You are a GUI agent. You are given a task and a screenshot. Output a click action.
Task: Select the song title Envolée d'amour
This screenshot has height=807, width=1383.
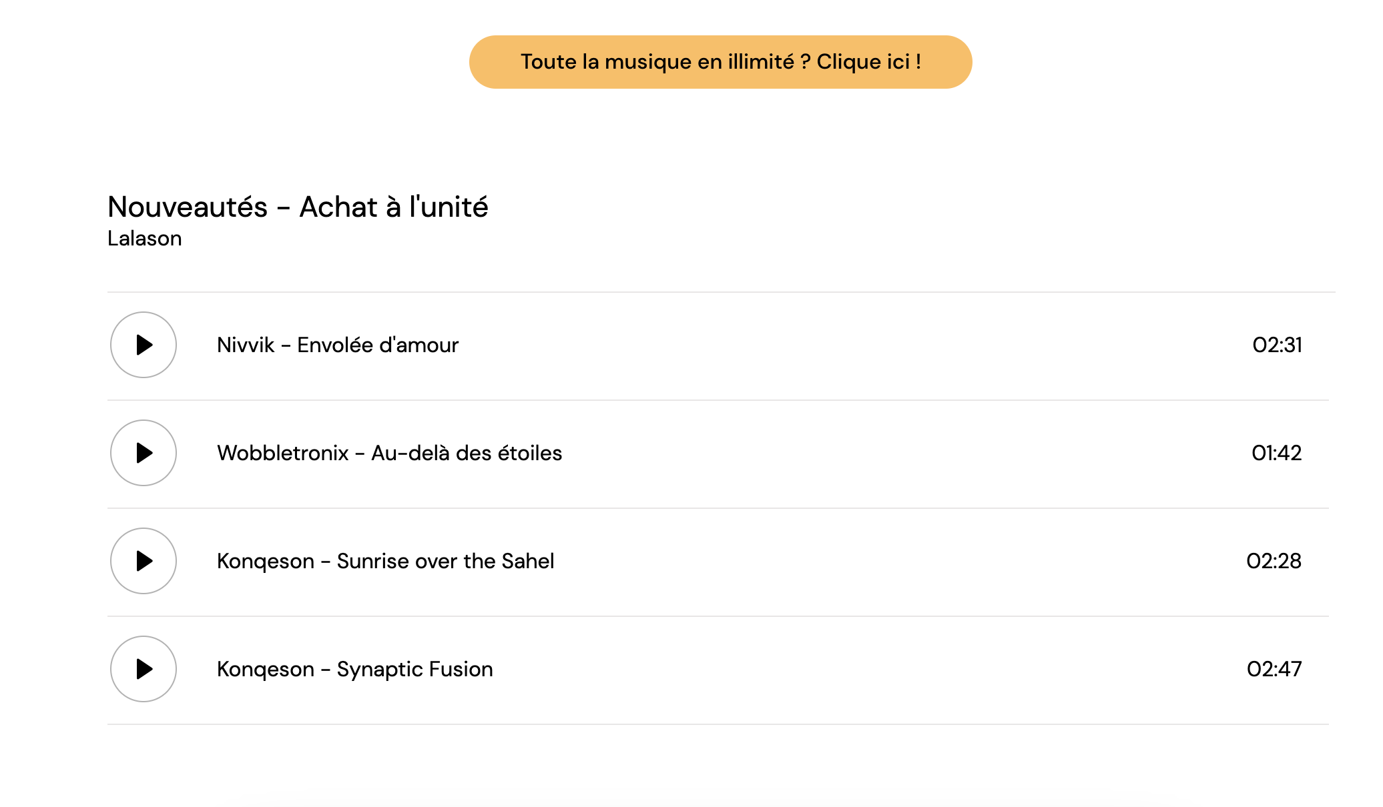click(x=378, y=345)
